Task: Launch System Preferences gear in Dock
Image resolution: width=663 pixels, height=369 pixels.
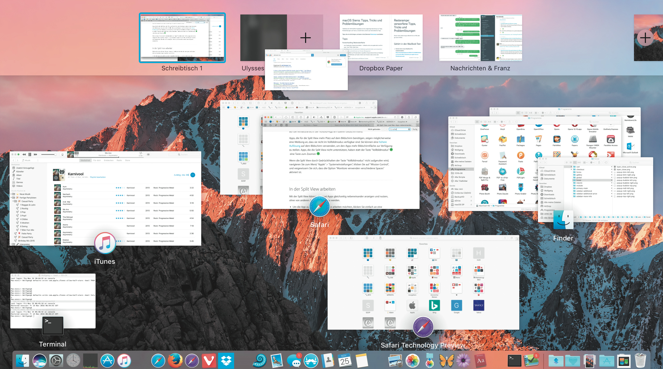Action: (56, 360)
